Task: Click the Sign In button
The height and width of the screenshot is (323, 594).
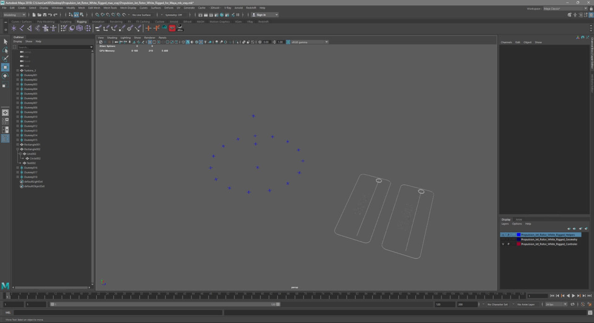Action: point(265,15)
